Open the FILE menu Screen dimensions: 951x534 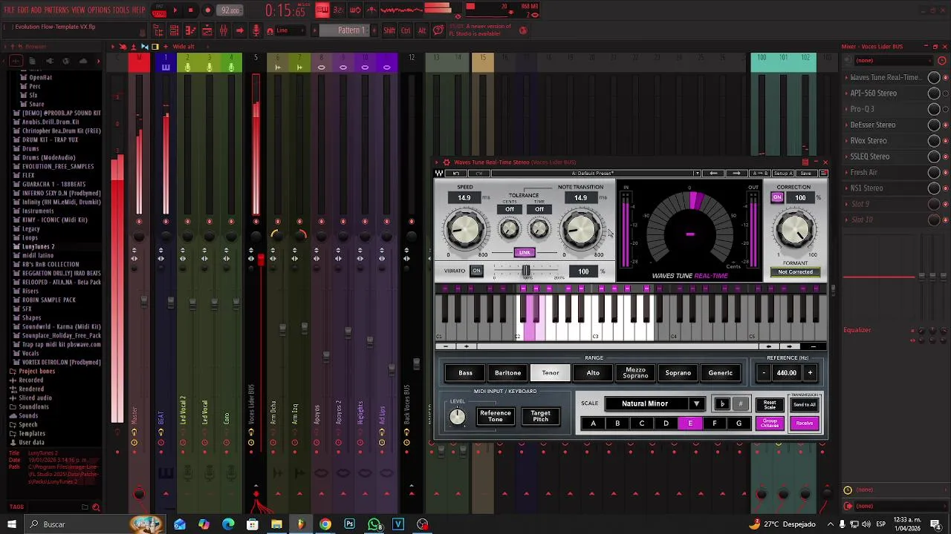(9, 10)
